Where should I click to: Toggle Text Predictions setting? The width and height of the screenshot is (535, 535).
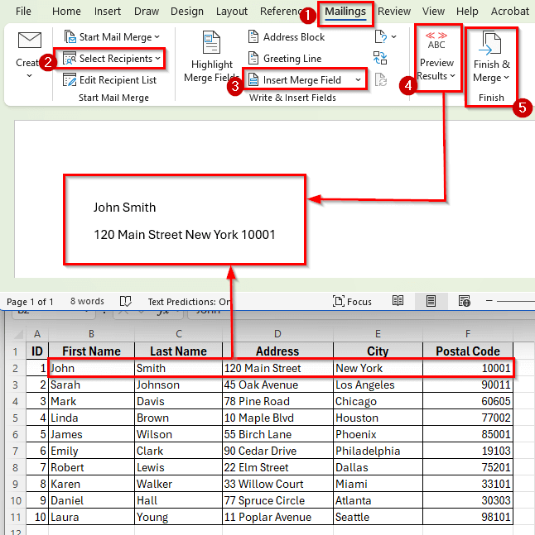pyautogui.click(x=189, y=302)
